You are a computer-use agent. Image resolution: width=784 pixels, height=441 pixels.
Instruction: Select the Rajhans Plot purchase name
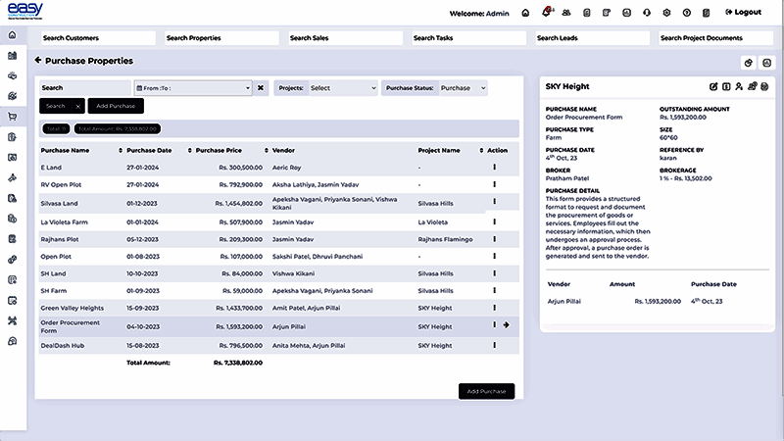tap(60, 239)
